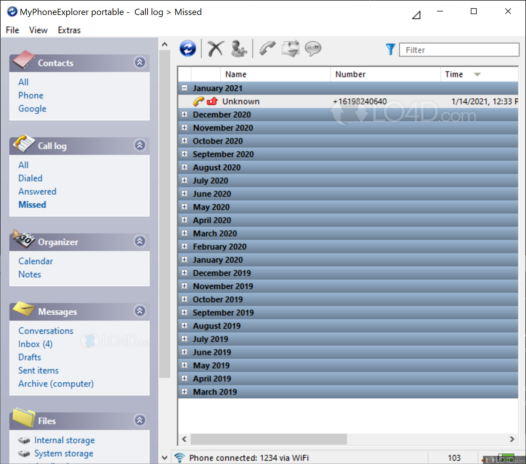The image size is (526, 464).
Task: Collapse the Files sidebar panel
Action: [140, 420]
